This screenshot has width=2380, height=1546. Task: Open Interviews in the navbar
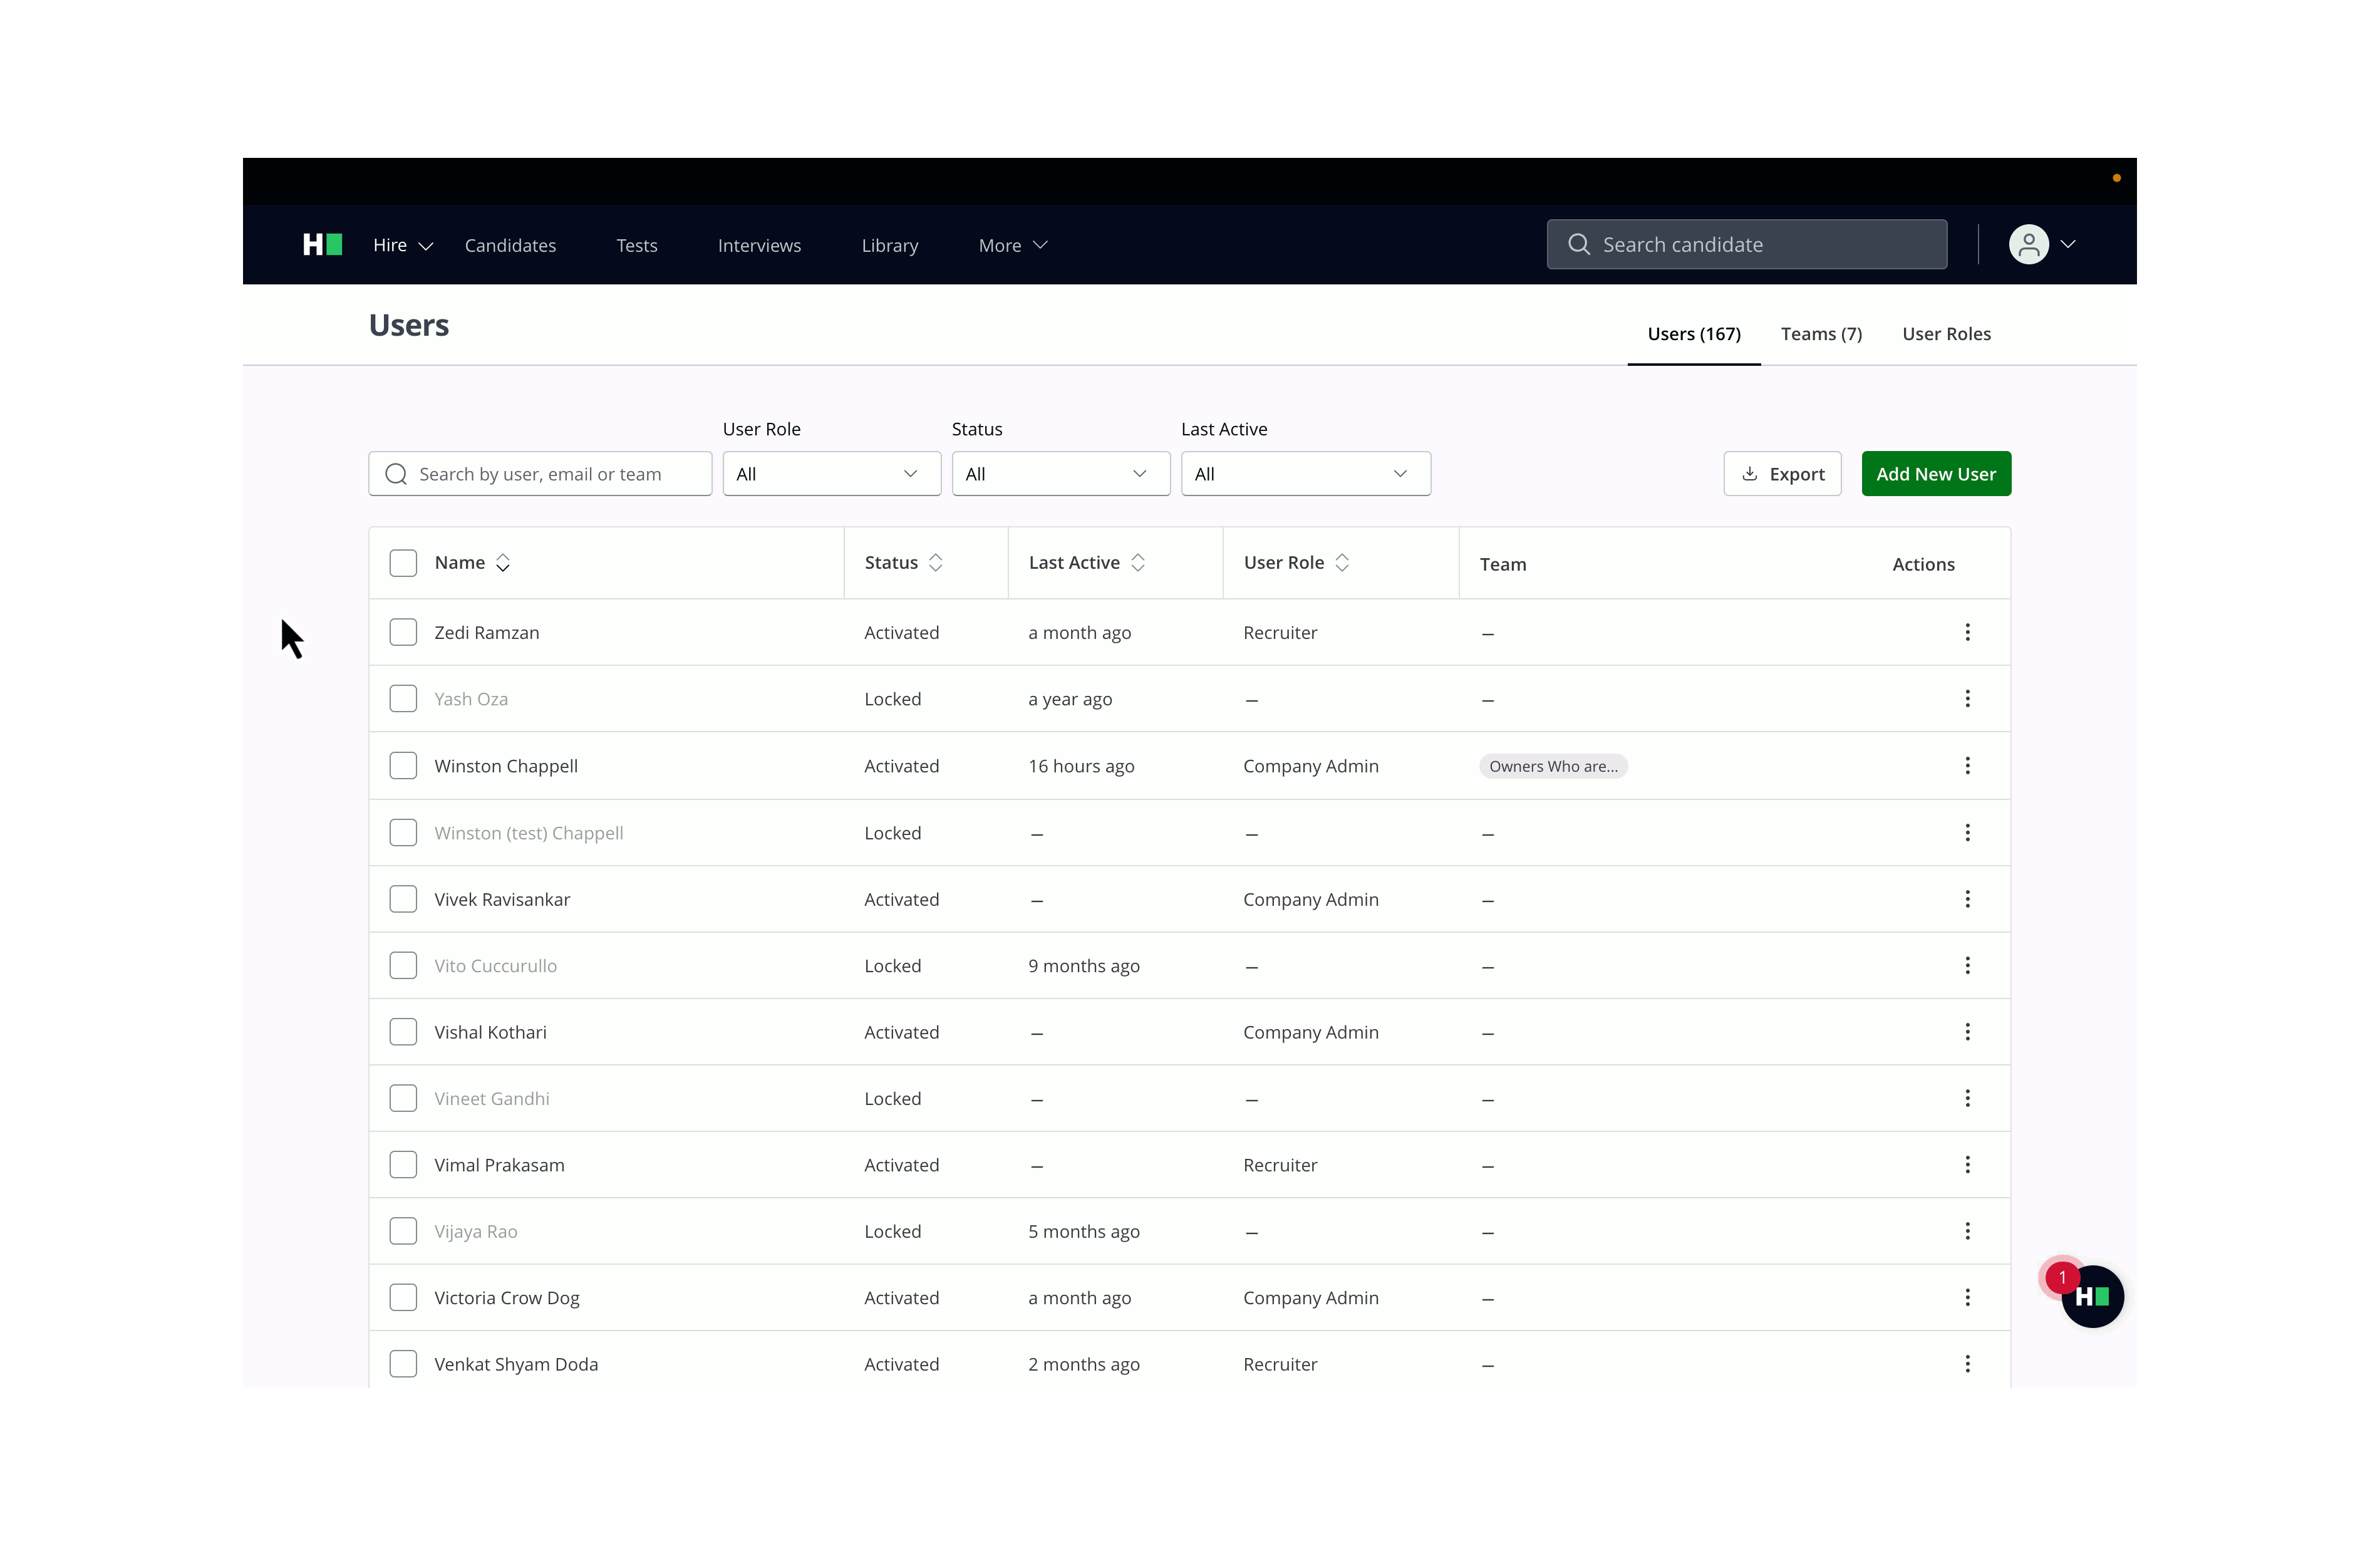(759, 246)
